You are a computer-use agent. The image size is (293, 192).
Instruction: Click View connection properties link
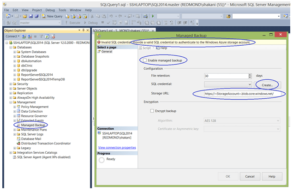[x=117, y=148]
